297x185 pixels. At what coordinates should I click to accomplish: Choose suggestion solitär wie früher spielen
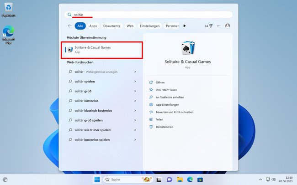click(102, 130)
